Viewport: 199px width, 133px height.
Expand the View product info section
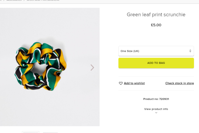coord(156,109)
